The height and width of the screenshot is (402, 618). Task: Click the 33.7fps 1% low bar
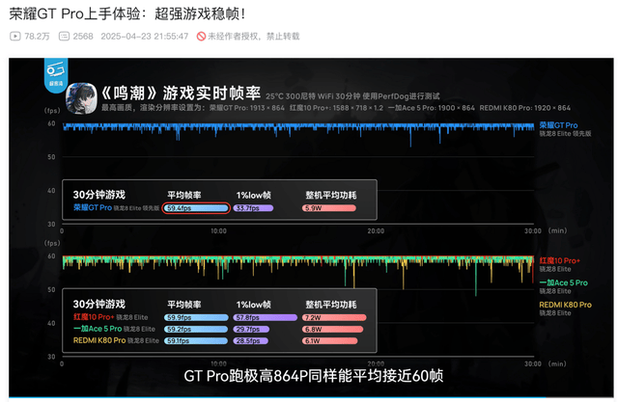point(253,208)
